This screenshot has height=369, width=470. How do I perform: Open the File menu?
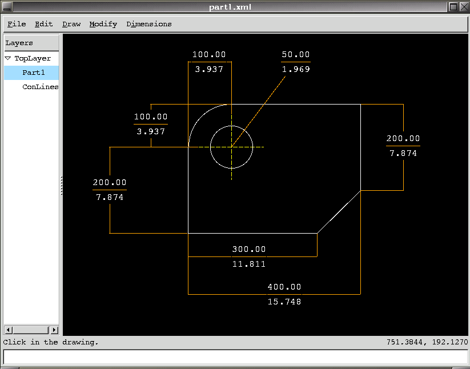pos(17,24)
